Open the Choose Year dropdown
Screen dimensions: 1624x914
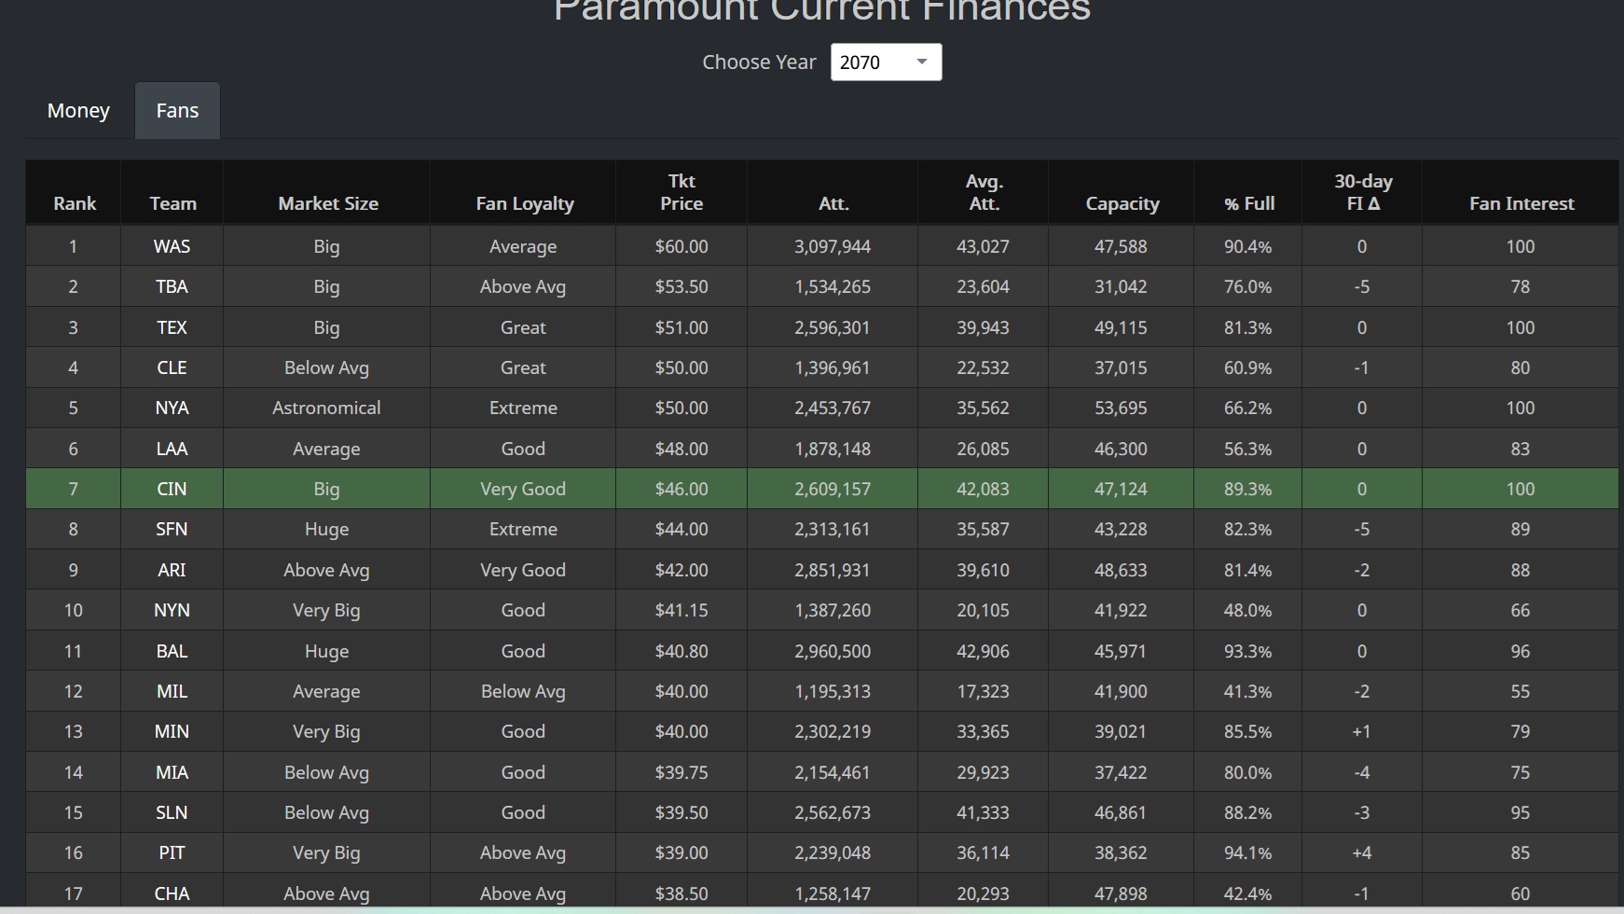click(885, 62)
